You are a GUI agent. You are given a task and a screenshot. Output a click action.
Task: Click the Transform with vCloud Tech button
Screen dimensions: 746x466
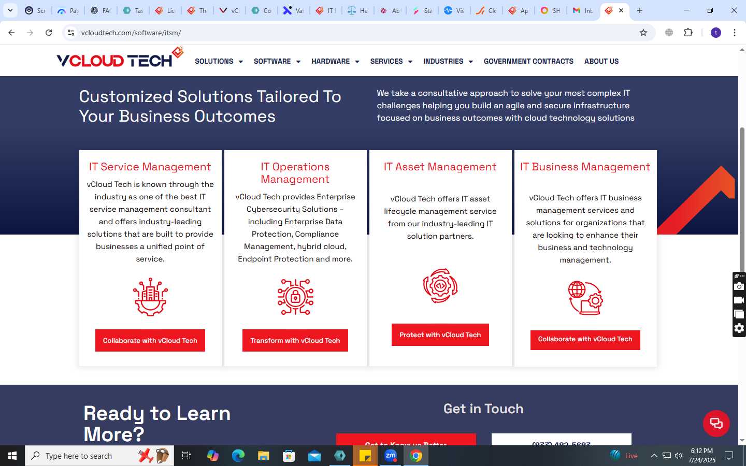click(295, 340)
